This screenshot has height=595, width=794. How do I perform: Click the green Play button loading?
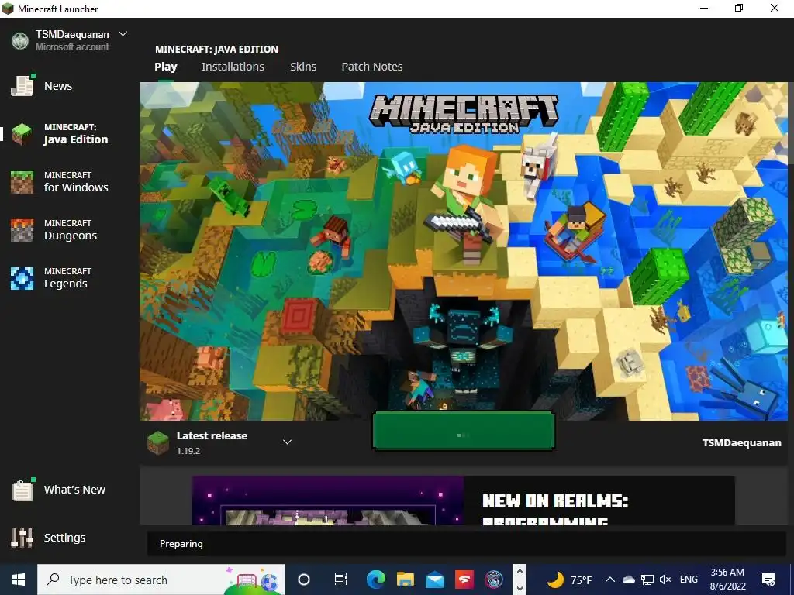464,431
